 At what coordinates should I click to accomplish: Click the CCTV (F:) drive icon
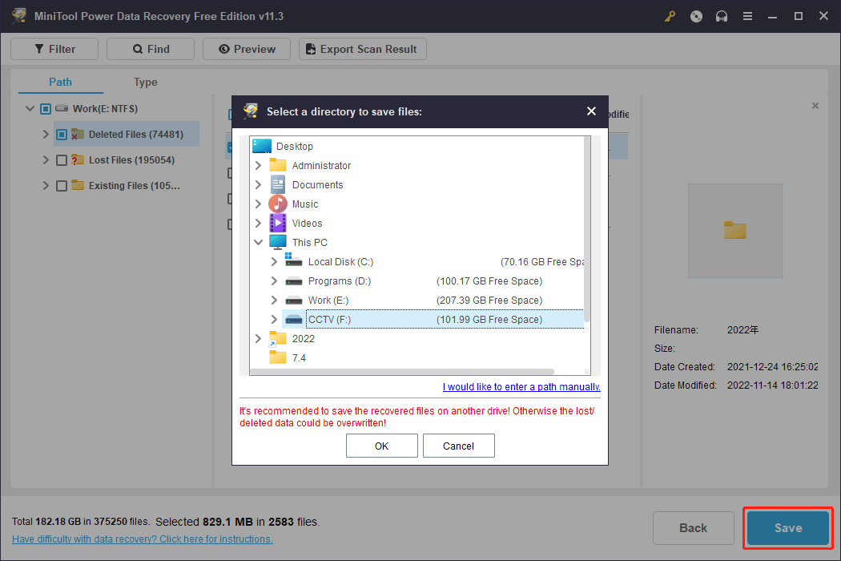(293, 320)
